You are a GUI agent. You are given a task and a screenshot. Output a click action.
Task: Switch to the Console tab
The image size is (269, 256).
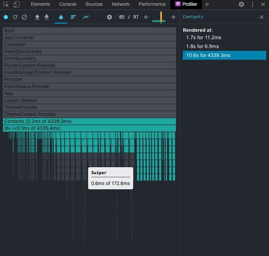coord(68,4)
